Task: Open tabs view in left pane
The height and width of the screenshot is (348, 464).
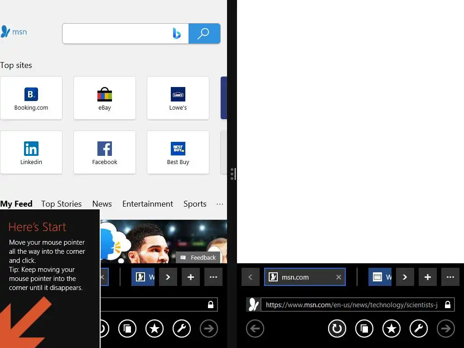Action: tap(127, 329)
